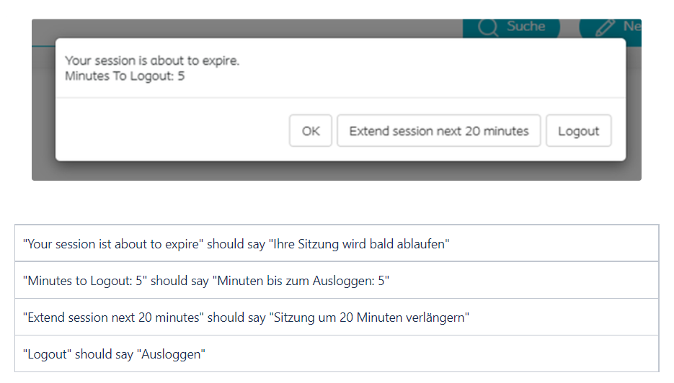Image resolution: width=674 pixels, height=383 pixels.
Task: Click the pencil edit icon
Action: 605,27
